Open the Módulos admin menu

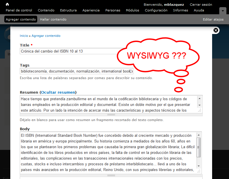(x=132, y=10)
